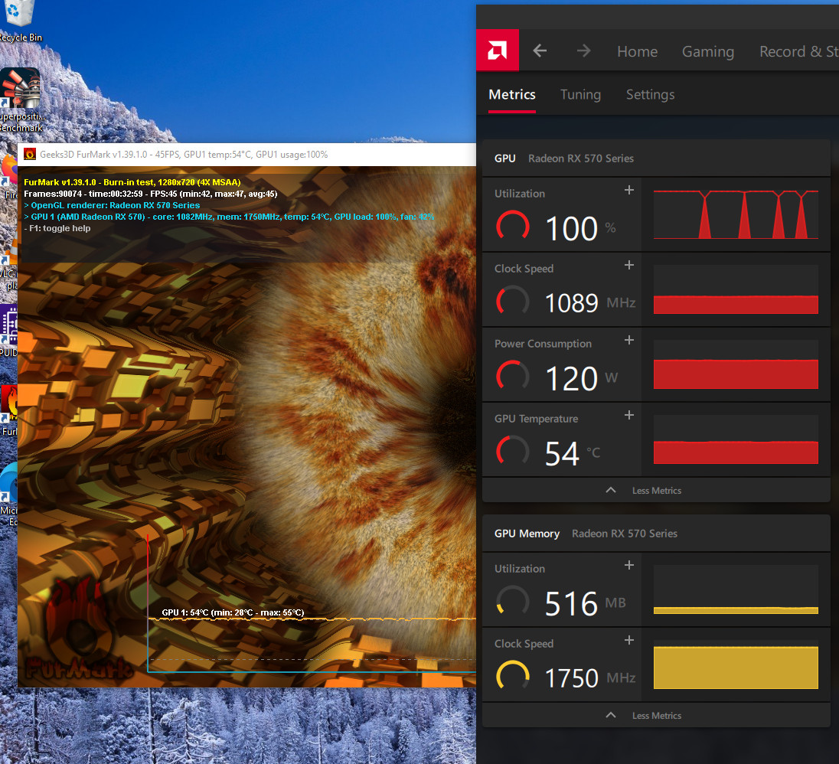Click the Power Consumption circular gauge
The image size is (839, 764).
click(513, 377)
